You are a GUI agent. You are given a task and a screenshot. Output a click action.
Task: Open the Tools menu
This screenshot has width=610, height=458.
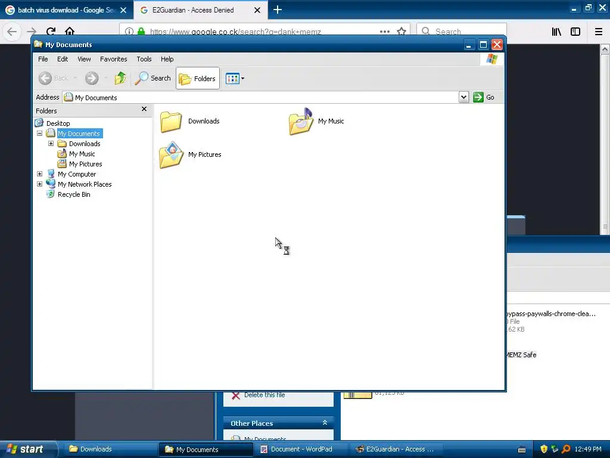point(144,59)
